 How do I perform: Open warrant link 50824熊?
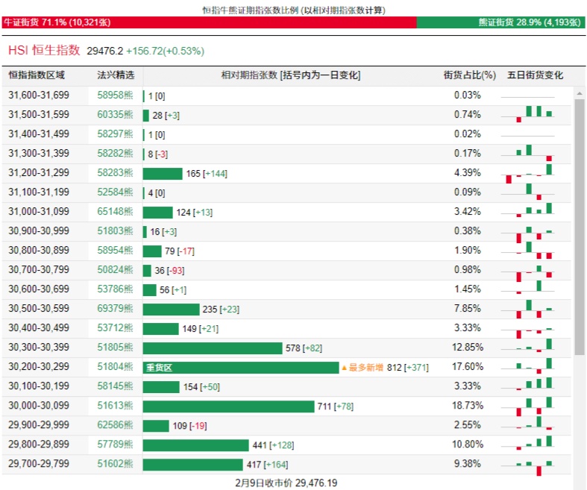[115, 270]
